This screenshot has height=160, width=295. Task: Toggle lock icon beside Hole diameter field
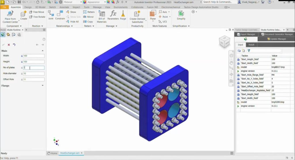pos(22,74)
